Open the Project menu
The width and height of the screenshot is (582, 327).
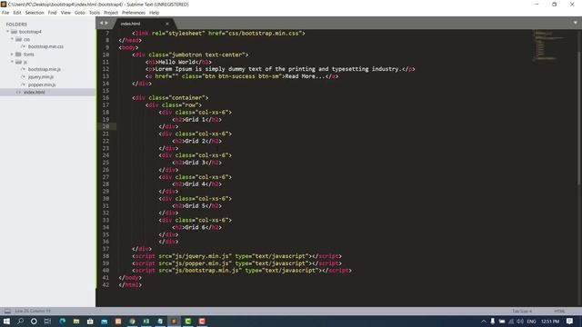coord(111,13)
